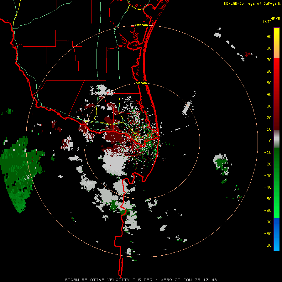The image size is (282, 282).
Task: Click the gray zero-velocity segment of the color bar
Action: point(277,139)
